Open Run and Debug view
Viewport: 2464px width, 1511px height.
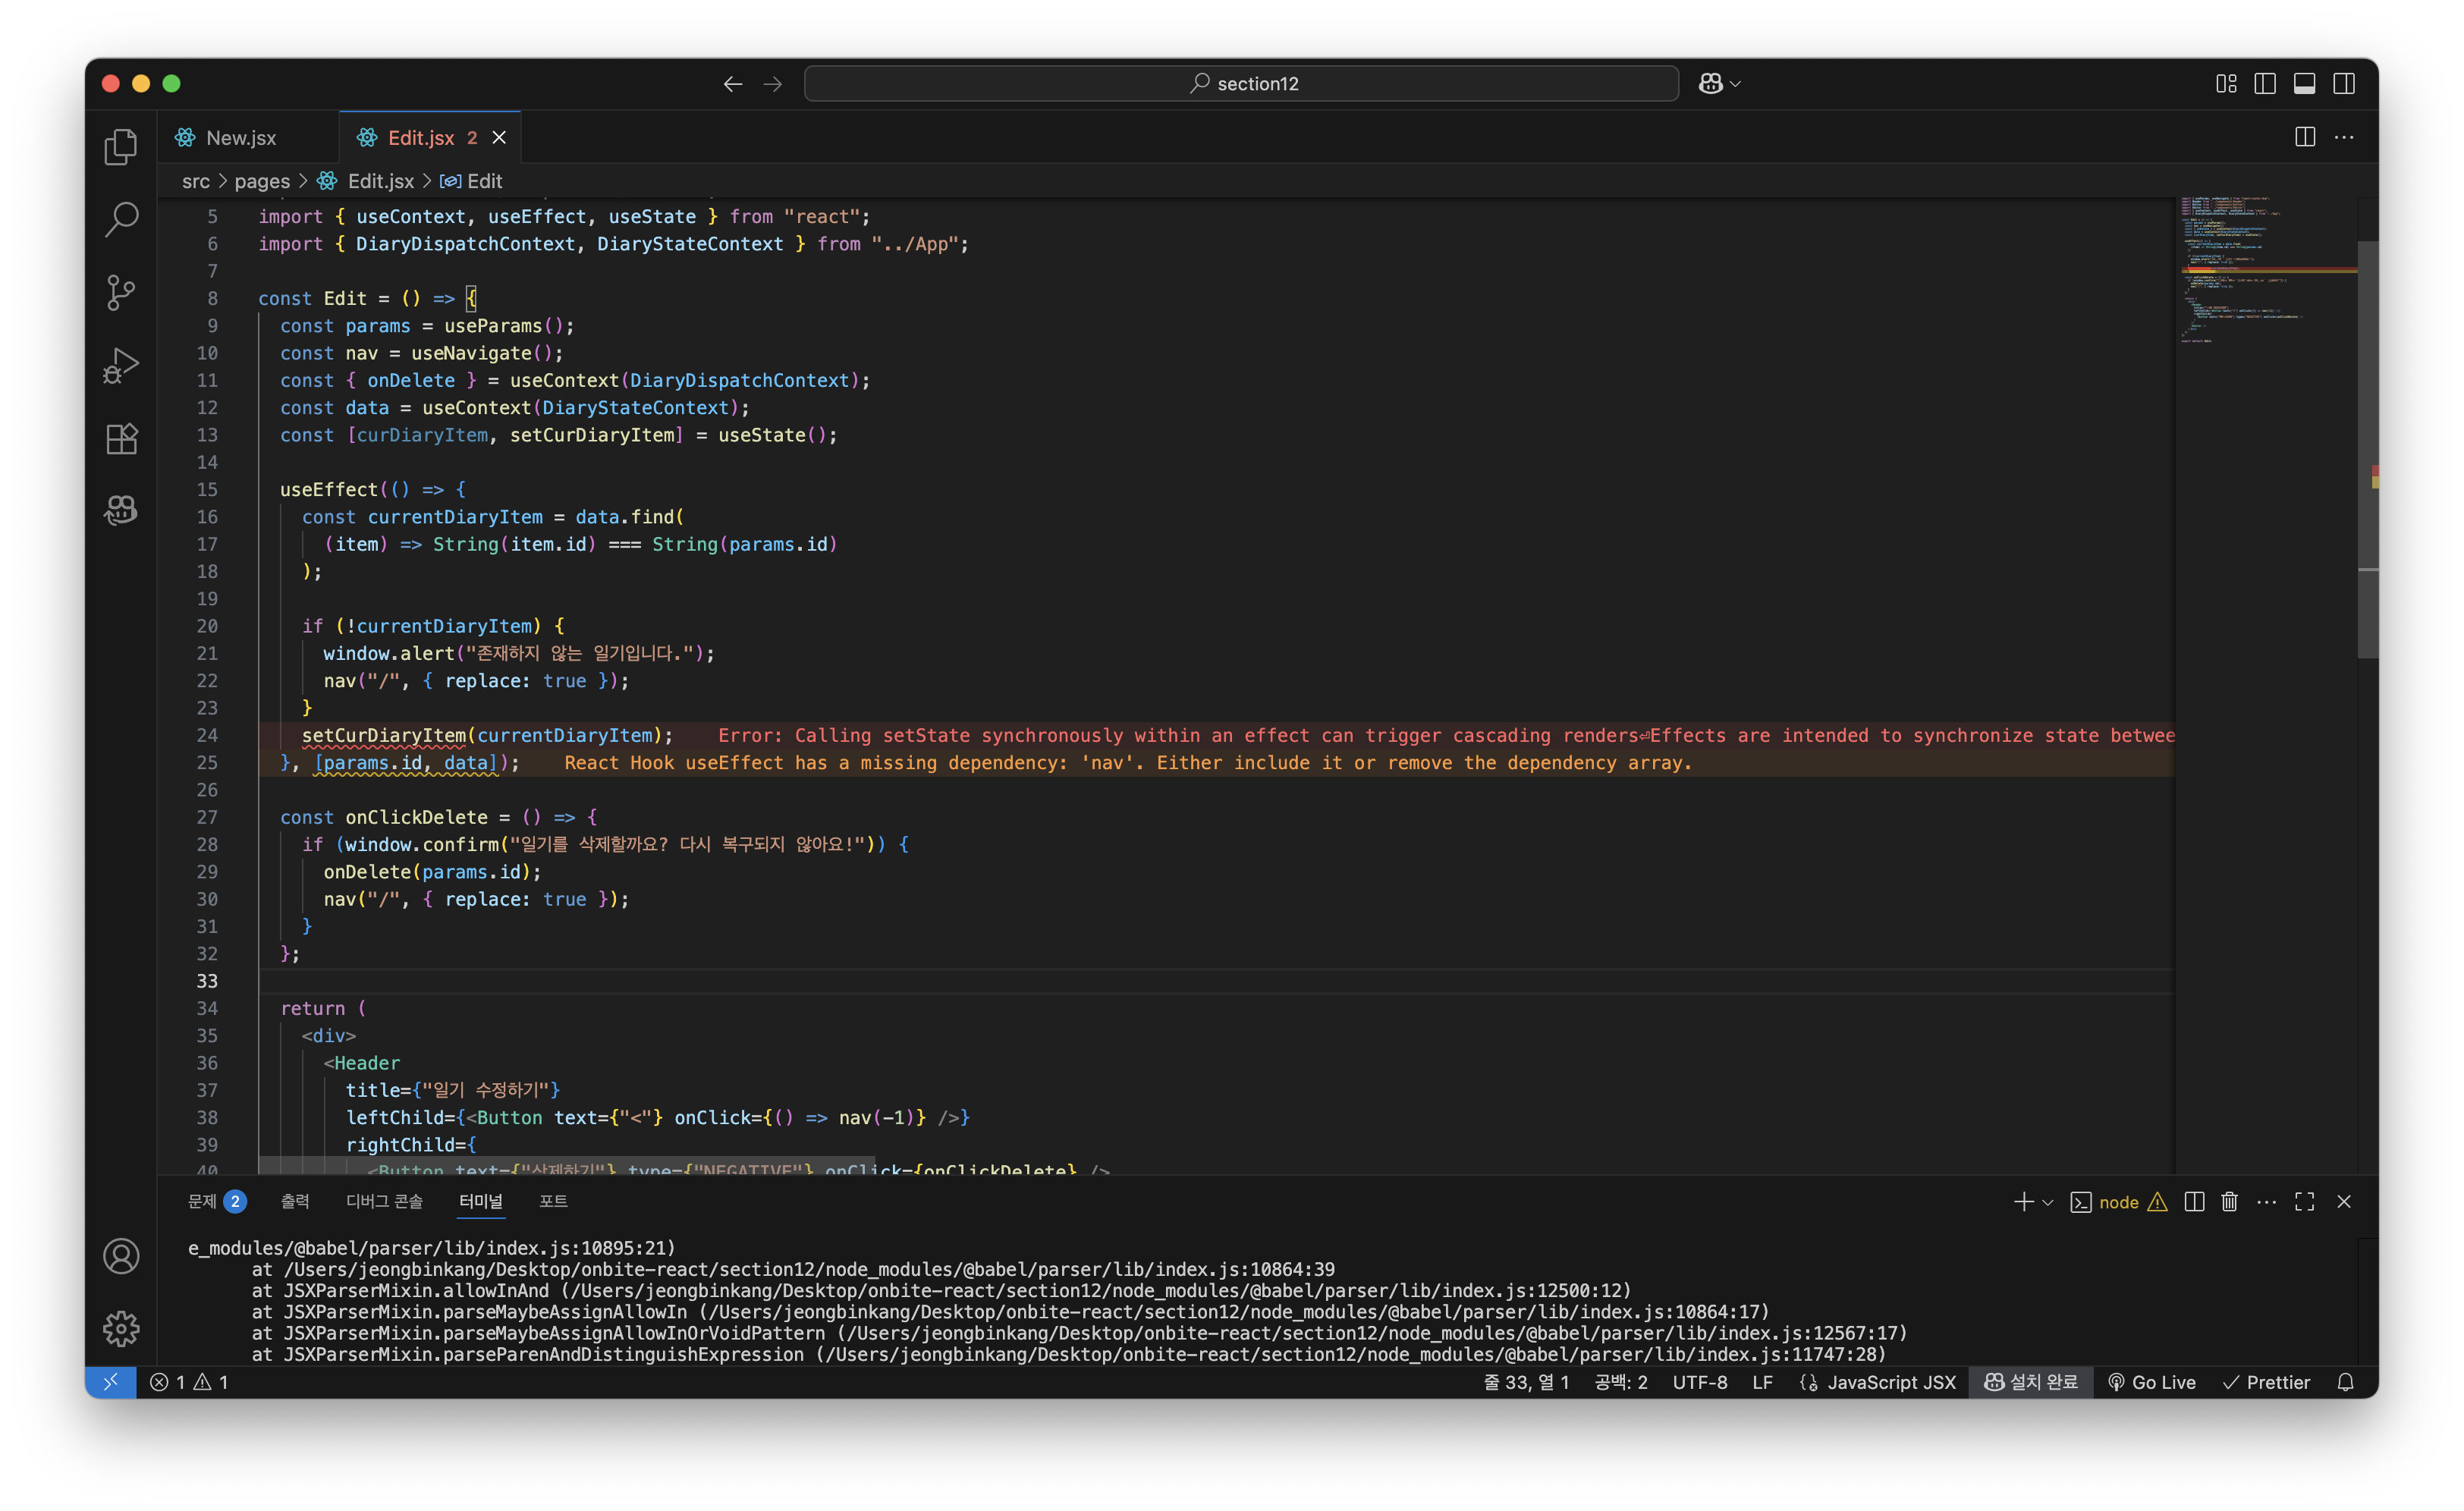pos(121,366)
